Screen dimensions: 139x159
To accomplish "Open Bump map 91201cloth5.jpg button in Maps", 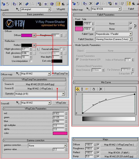I will click(119, 156).
